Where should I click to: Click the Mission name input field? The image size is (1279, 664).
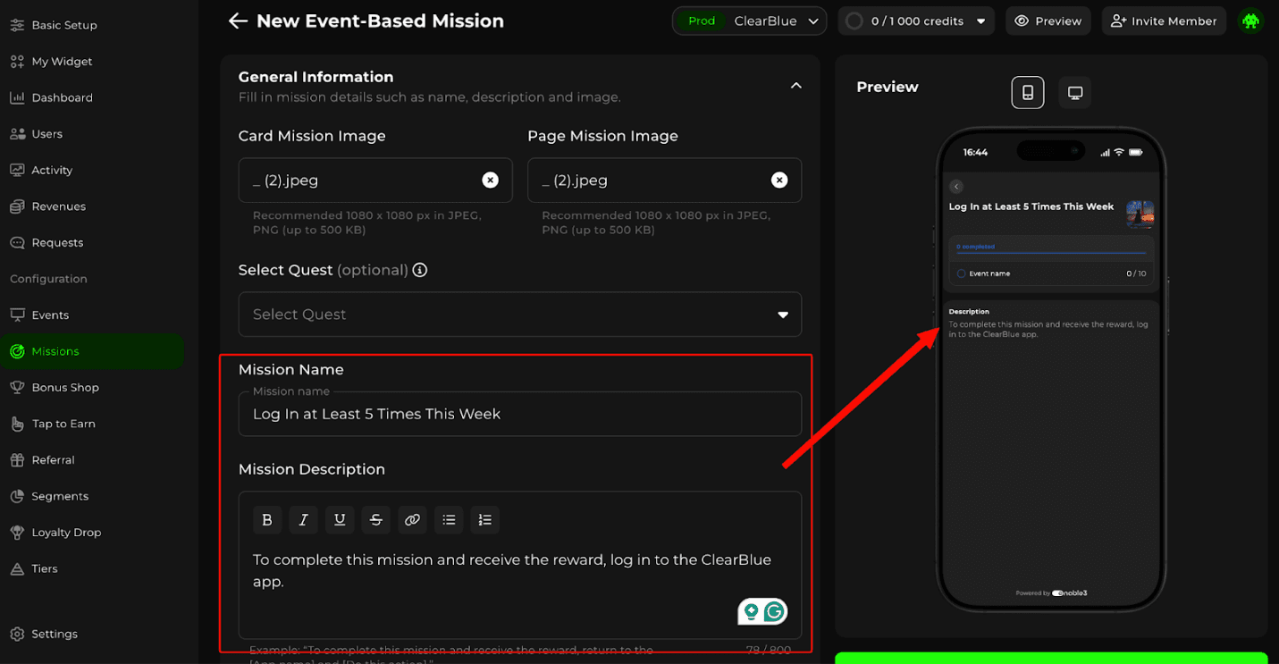pyautogui.click(x=519, y=414)
